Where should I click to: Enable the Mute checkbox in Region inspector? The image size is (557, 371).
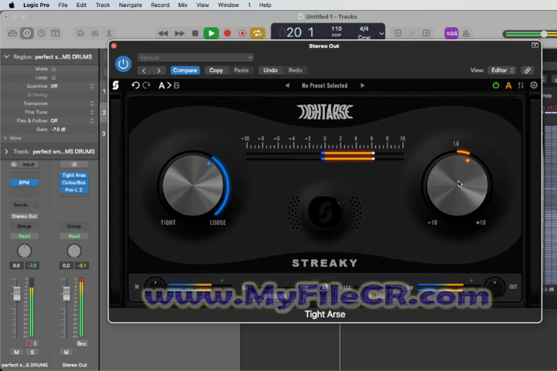click(53, 69)
